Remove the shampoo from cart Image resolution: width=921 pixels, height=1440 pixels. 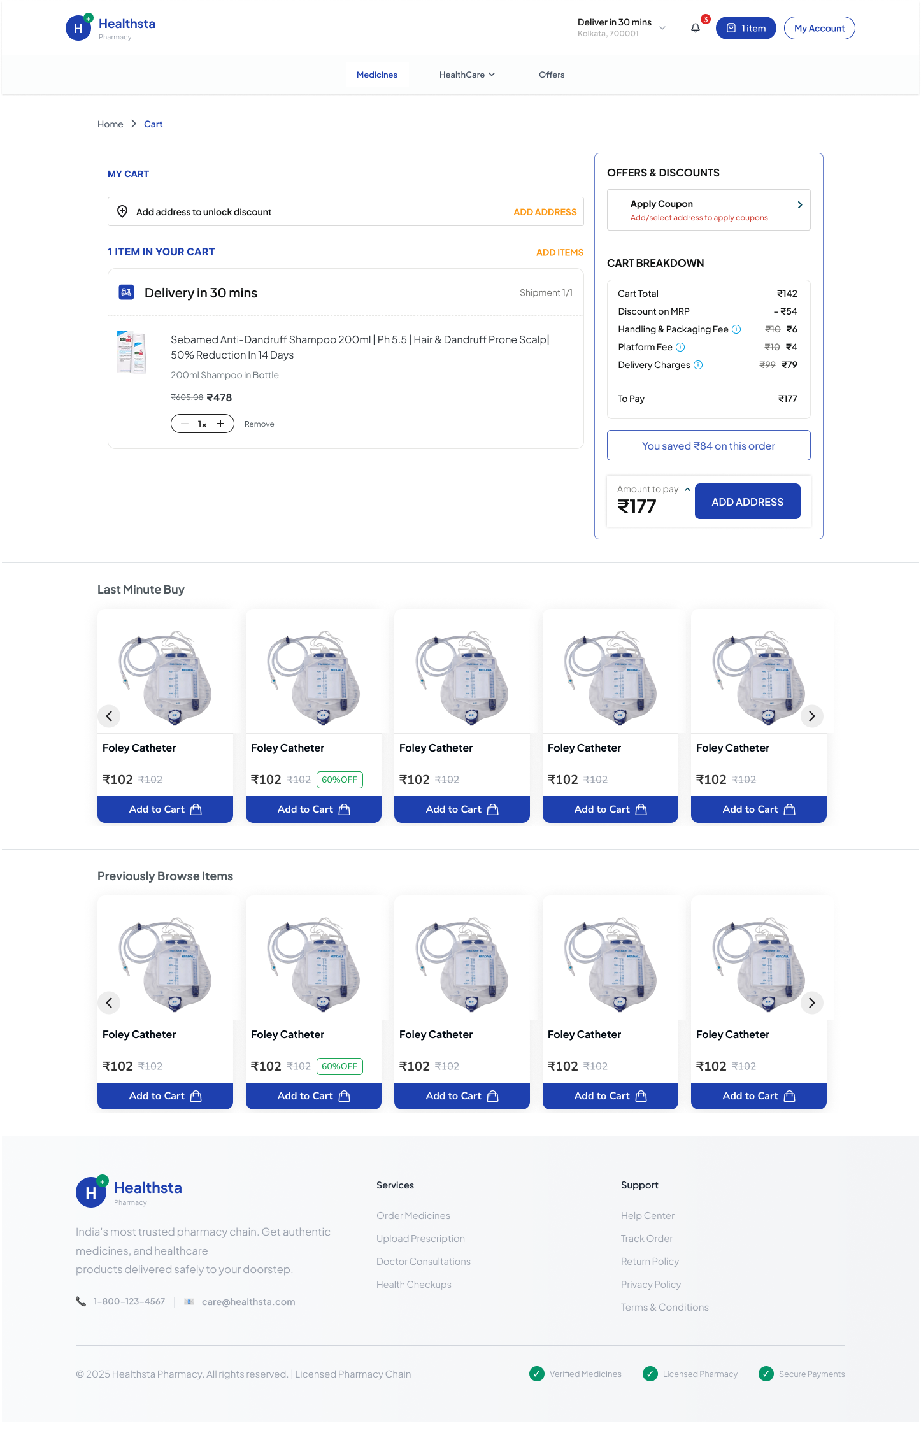point(259,424)
